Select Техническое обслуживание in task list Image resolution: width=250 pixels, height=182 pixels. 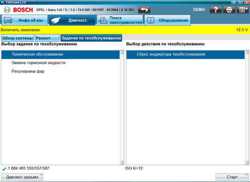(x=37, y=54)
